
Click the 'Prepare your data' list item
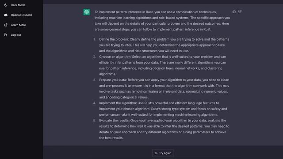[x=164, y=88]
